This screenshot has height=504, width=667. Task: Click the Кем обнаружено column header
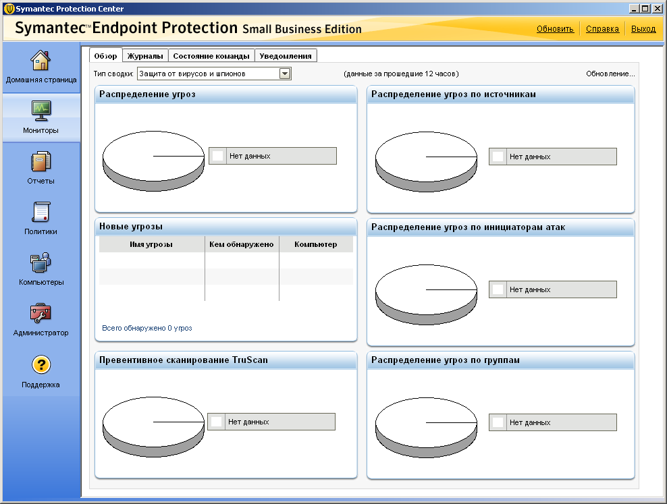[242, 244]
